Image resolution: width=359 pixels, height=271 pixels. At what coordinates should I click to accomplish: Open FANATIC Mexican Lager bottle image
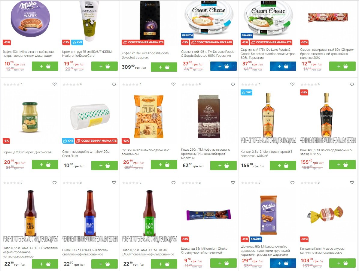pos(149,213)
